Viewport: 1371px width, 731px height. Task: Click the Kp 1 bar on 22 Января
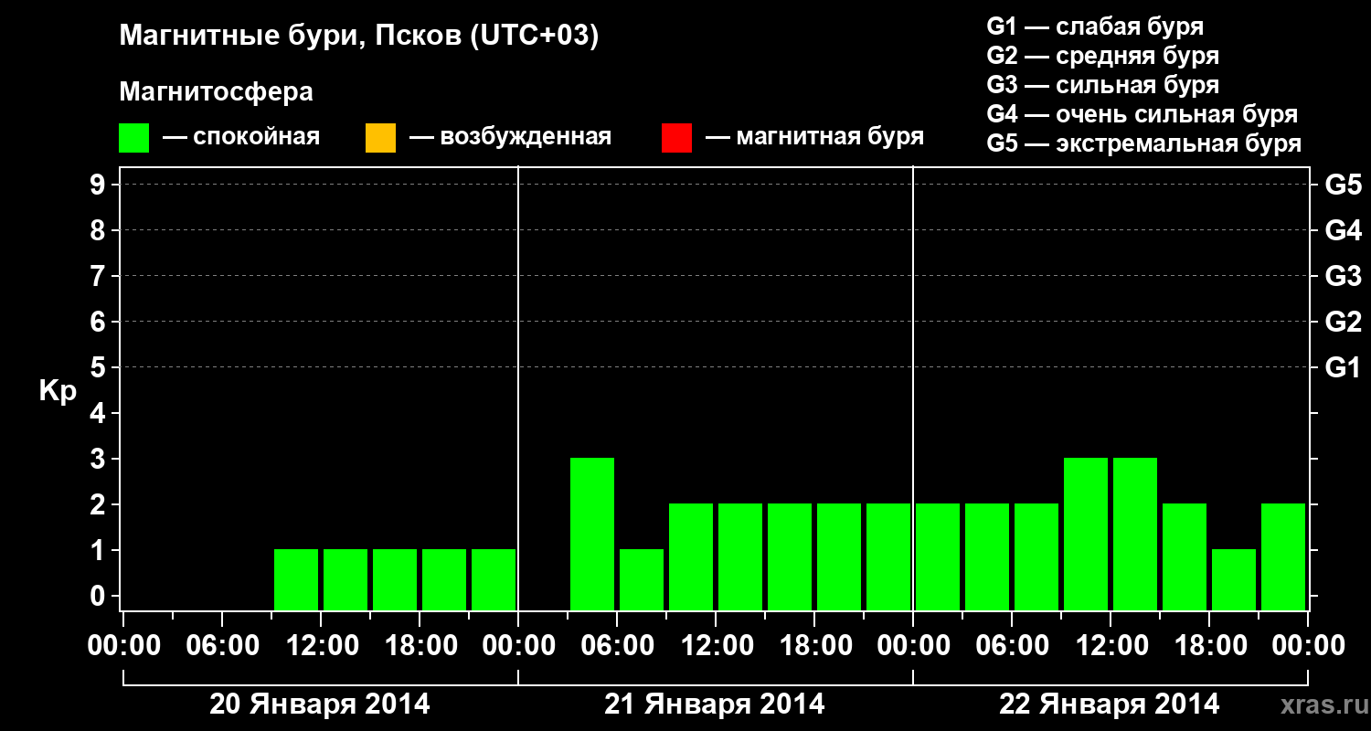click(x=1234, y=579)
